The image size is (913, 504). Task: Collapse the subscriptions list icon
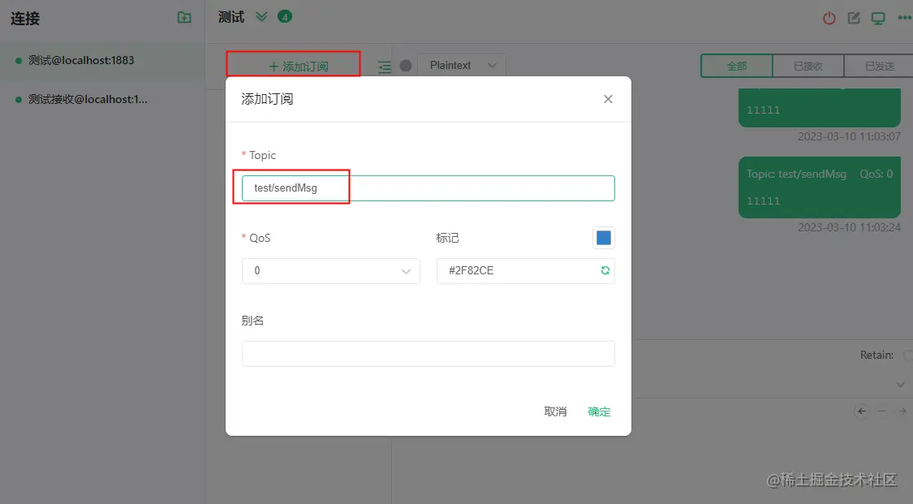click(x=385, y=67)
